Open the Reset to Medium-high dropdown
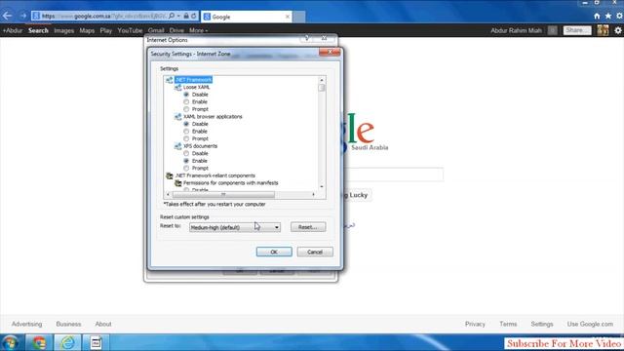Image resolution: width=624 pixels, height=351 pixels. [235, 227]
